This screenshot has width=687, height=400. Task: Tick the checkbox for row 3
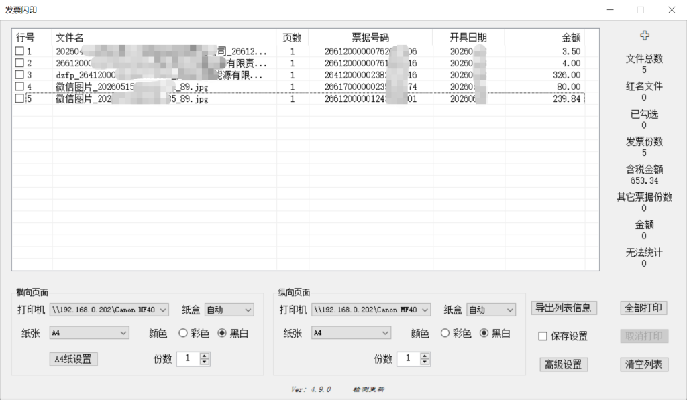pyautogui.click(x=19, y=74)
